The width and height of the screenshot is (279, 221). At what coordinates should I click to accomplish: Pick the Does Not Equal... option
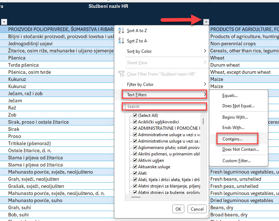click(238, 106)
